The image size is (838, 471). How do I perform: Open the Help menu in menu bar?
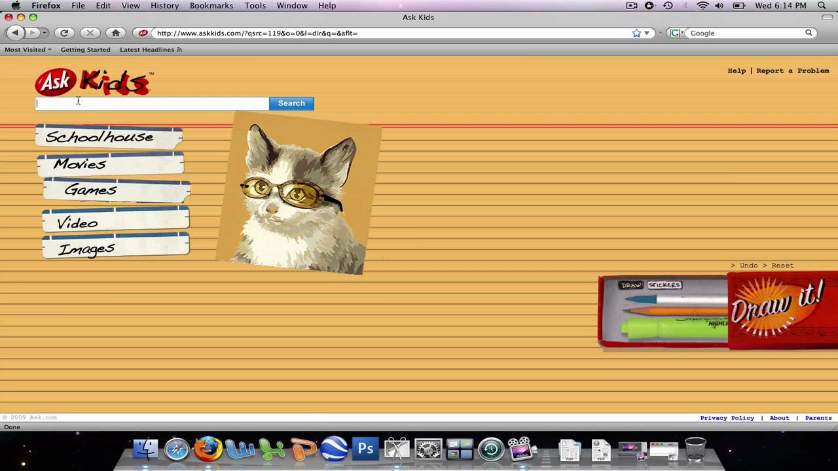327,6
